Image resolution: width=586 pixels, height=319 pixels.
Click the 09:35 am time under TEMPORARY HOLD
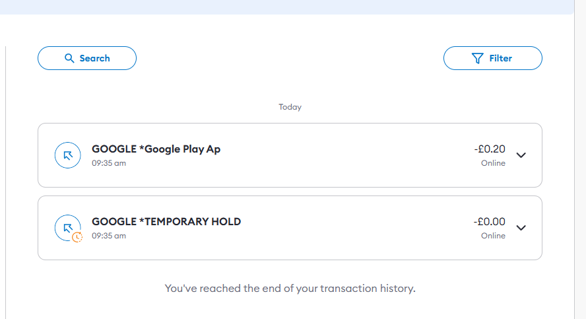tap(109, 236)
